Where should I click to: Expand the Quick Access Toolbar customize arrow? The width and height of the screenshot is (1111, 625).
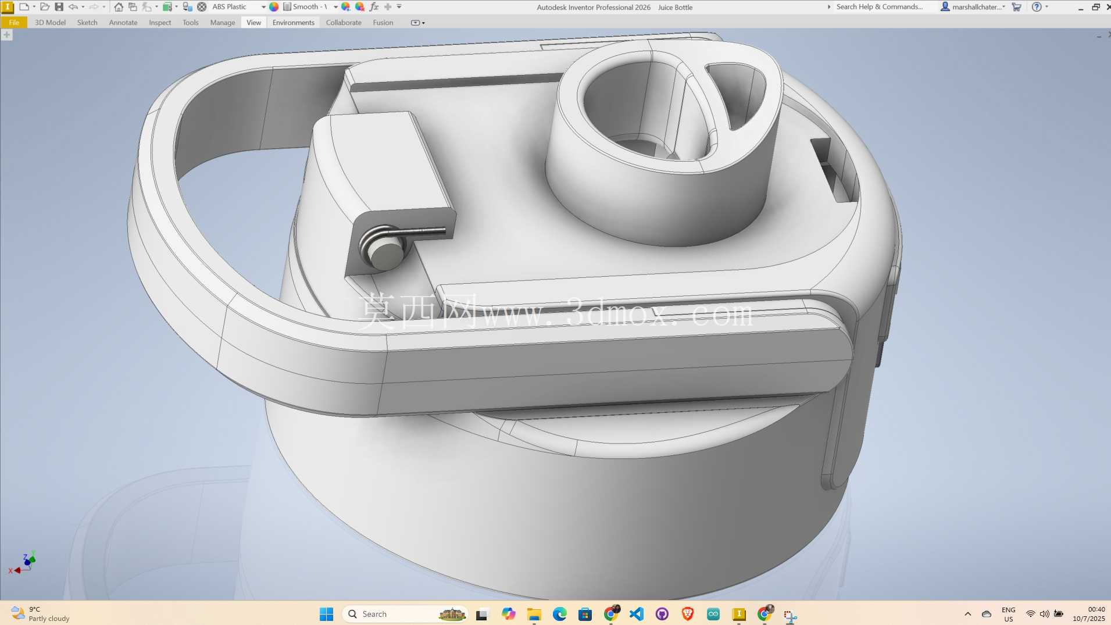coord(399,7)
